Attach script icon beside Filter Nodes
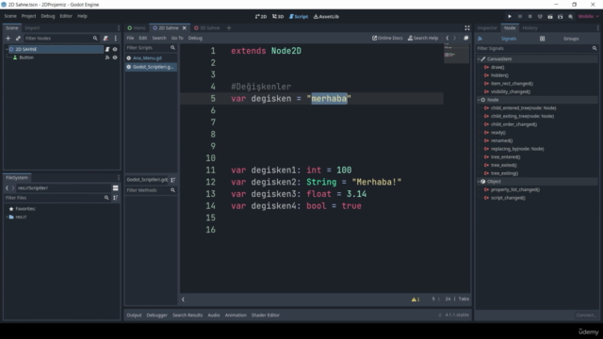Image resolution: width=603 pixels, height=339 pixels. 106,39
